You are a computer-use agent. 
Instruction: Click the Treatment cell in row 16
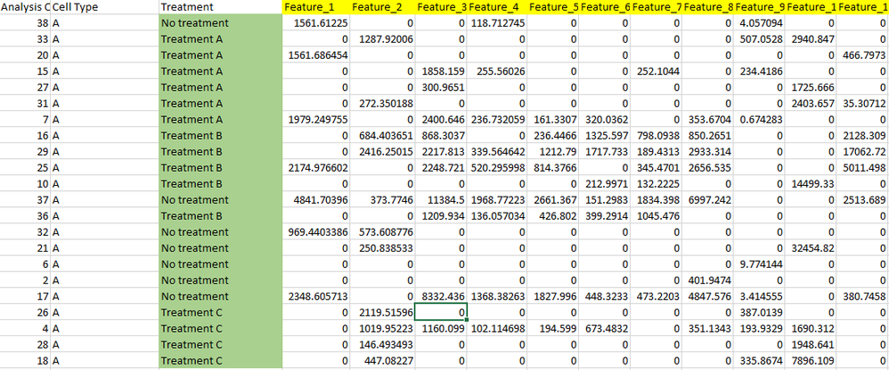[220, 136]
